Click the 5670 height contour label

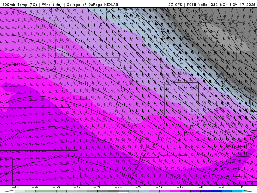tap(18, 65)
